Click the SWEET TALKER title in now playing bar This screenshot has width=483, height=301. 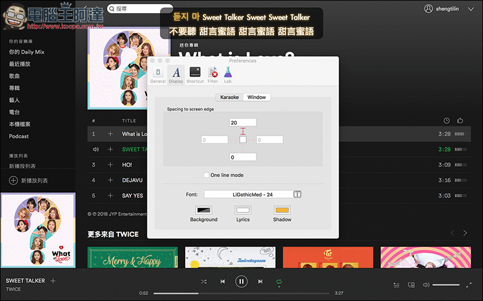pyautogui.click(x=25, y=281)
